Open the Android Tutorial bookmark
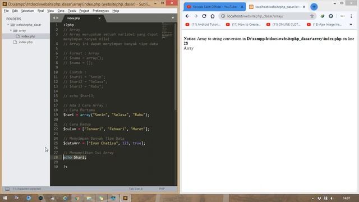The image size is (359, 202). 203,25
